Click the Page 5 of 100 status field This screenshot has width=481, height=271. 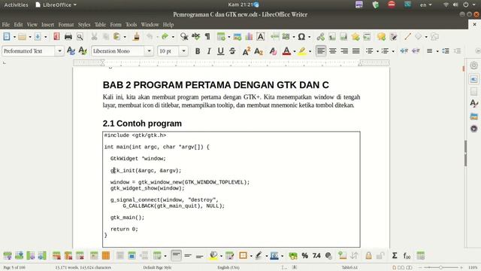coord(14,268)
